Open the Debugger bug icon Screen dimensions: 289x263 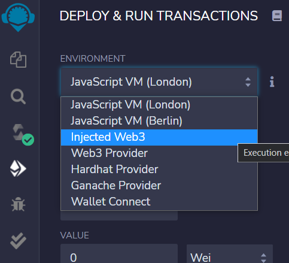point(18,204)
